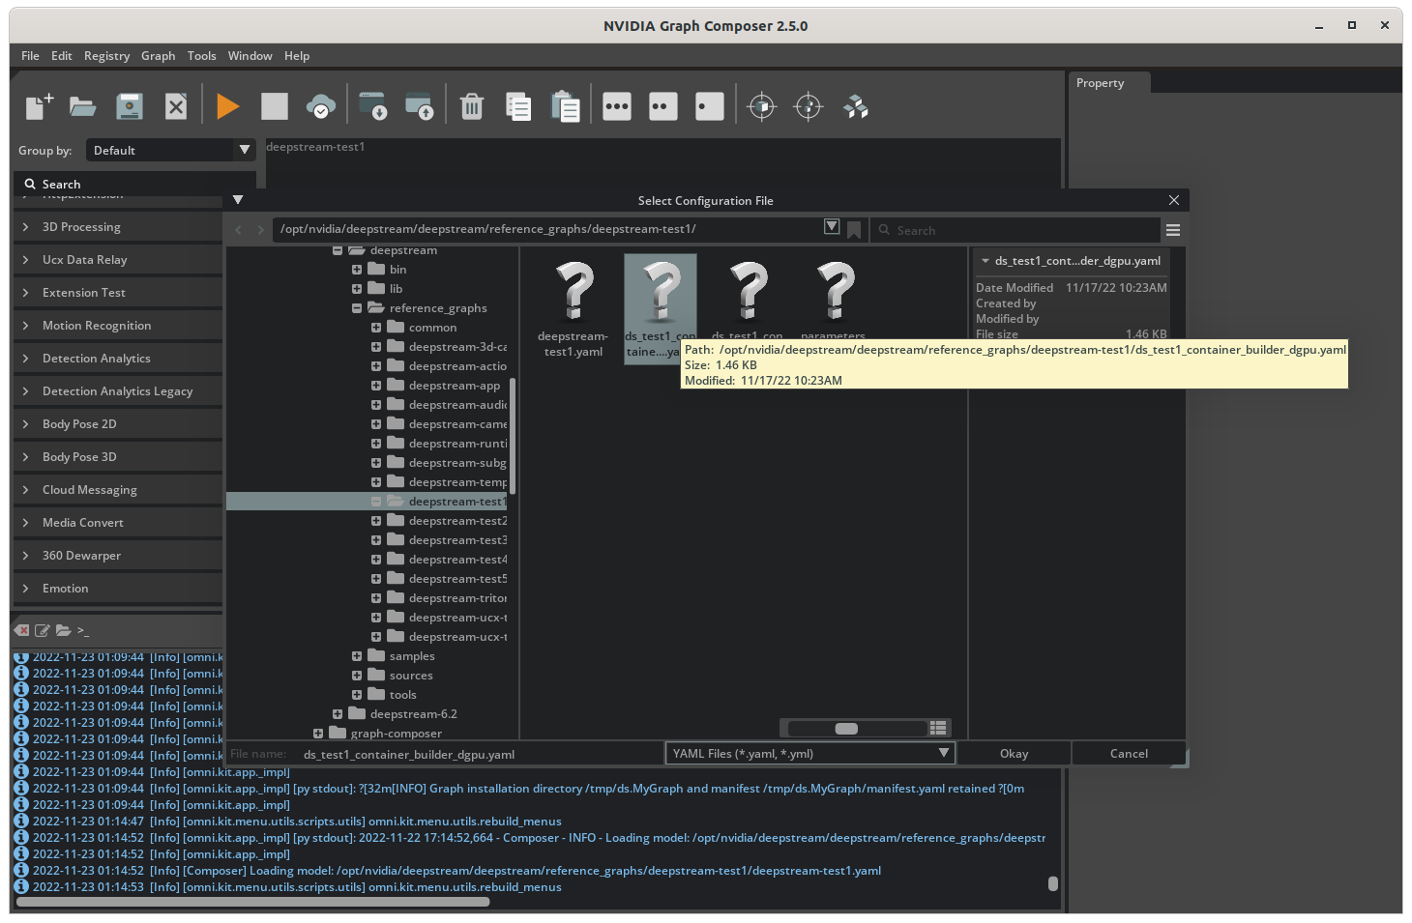Expand the samples folder in tree
The height and width of the screenshot is (923, 1412).
click(x=357, y=656)
